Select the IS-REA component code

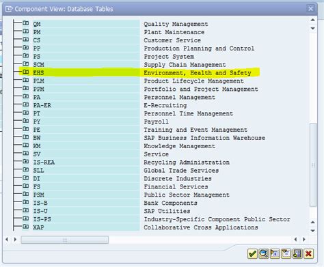pyautogui.click(x=44, y=163)
